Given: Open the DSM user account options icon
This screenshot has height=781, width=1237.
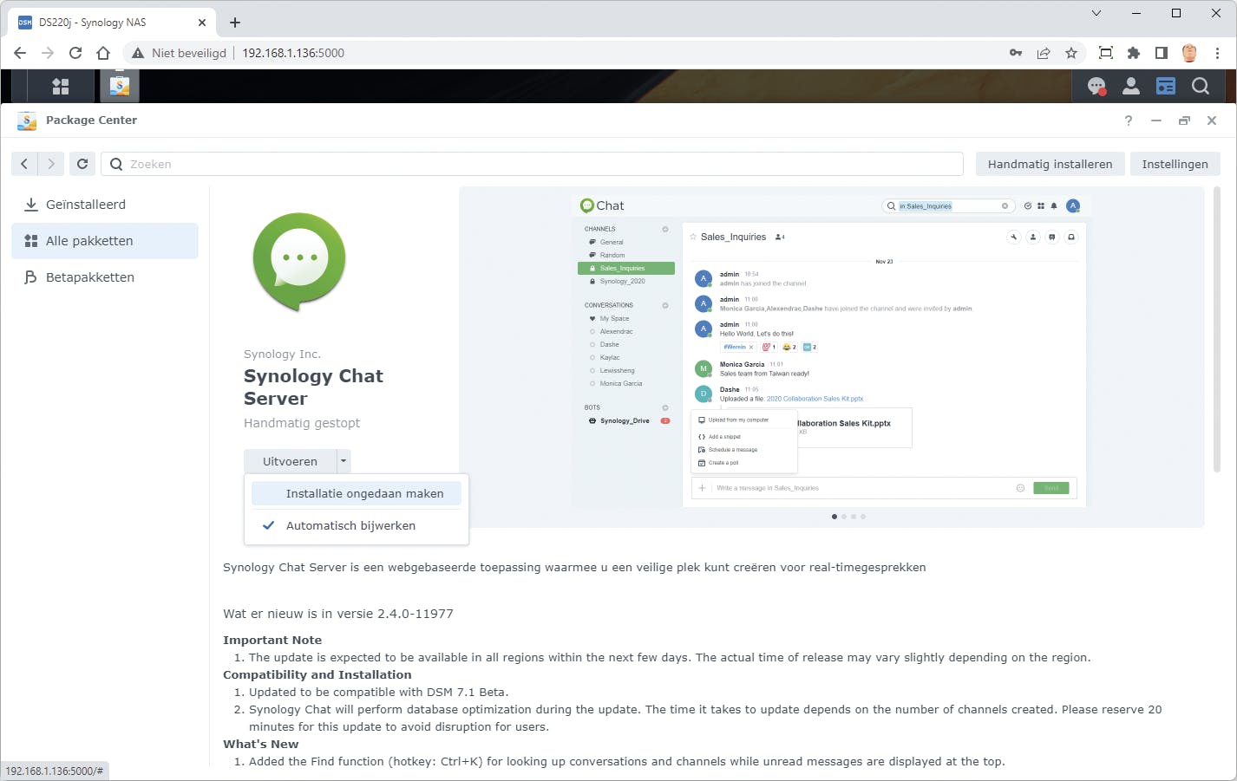Looking at the screenshot, I should pos(1131,86).
